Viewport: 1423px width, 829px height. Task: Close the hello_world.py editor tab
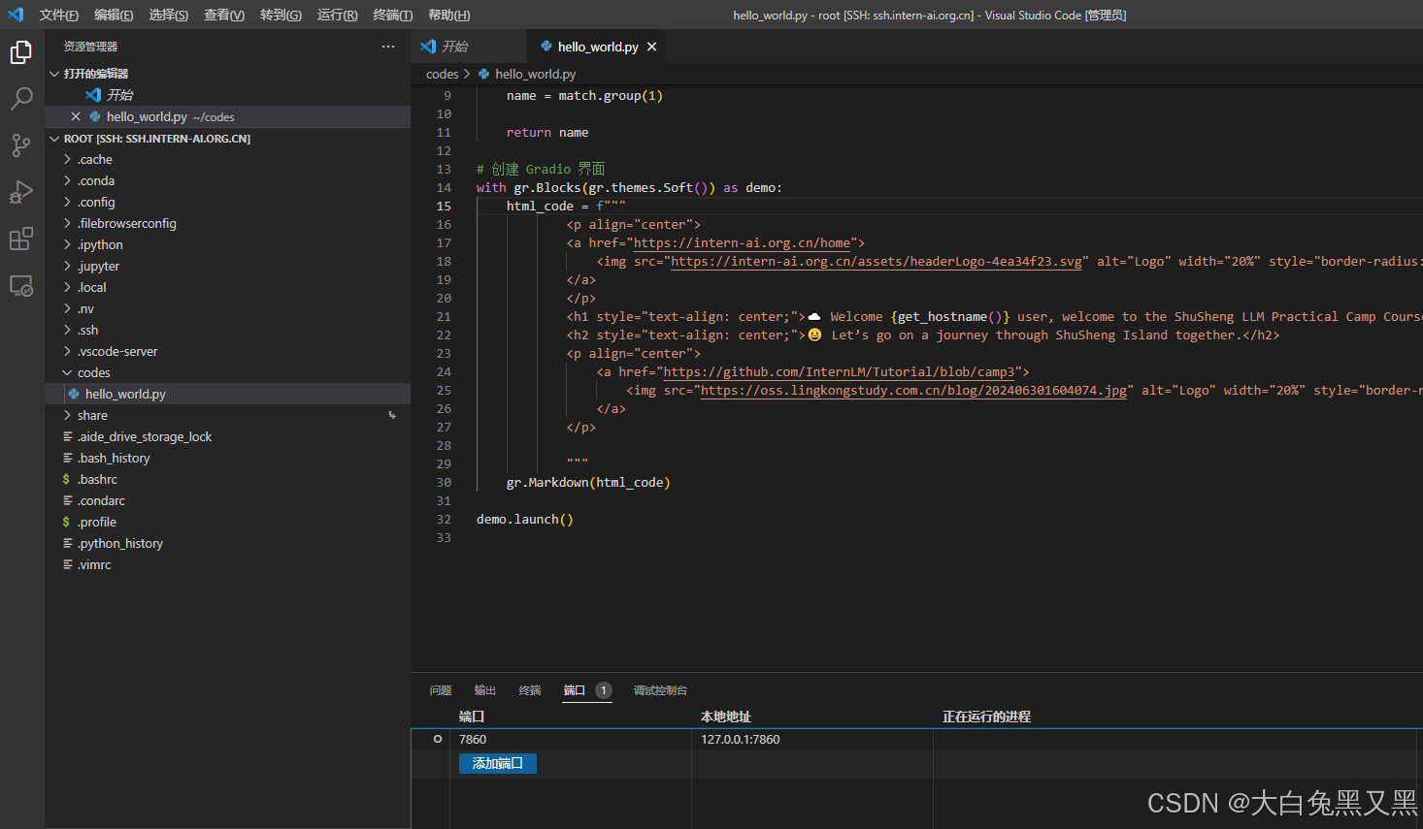click(651, 47)
